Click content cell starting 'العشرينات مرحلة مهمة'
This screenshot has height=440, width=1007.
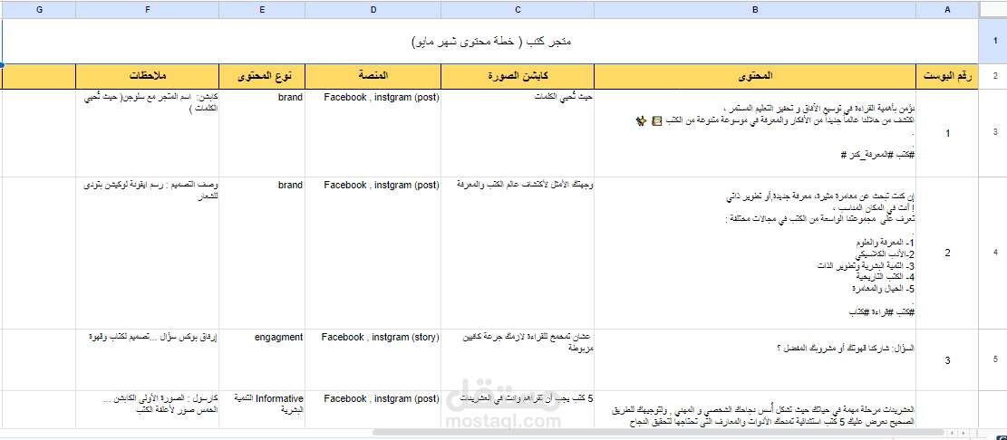tap(755, 408)
